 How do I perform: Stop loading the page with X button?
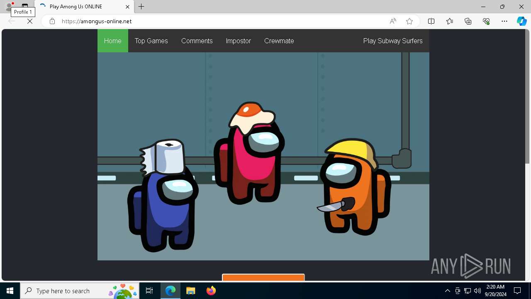pos(30,21)
